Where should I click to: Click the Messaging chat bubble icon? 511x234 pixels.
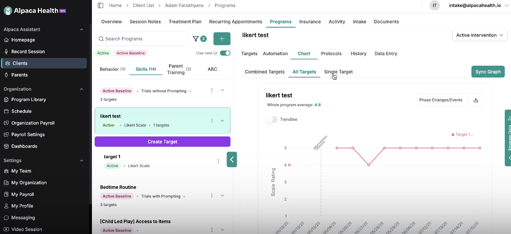[x=6, y=218]
